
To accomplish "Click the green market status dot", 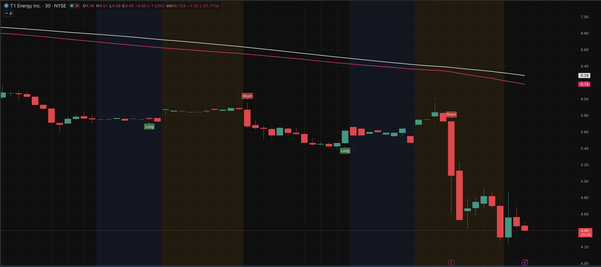I will click(72, 5).
